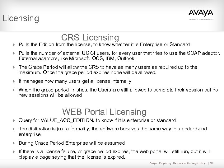
Task: Click the "Intelligent Communications" tagline under the logo
Action: click(201, 19)
